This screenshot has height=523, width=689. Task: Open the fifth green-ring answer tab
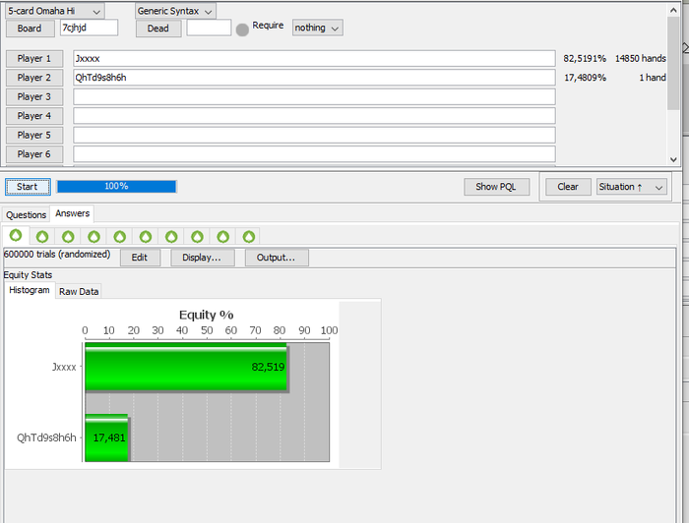119,237
